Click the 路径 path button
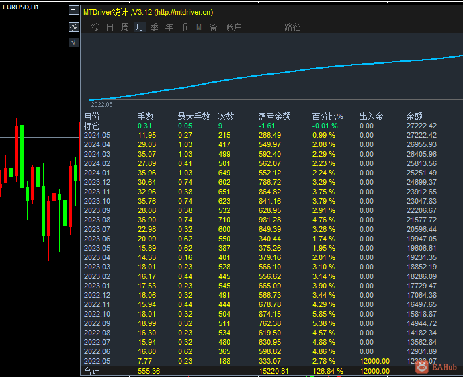 click(292, 27)
